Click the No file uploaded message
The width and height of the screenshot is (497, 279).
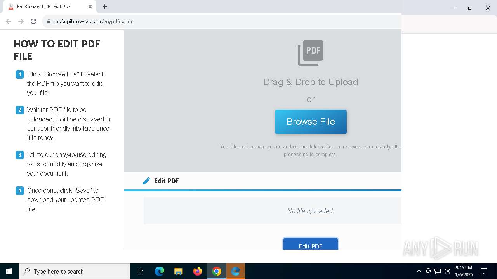click(x=311, y=211)
